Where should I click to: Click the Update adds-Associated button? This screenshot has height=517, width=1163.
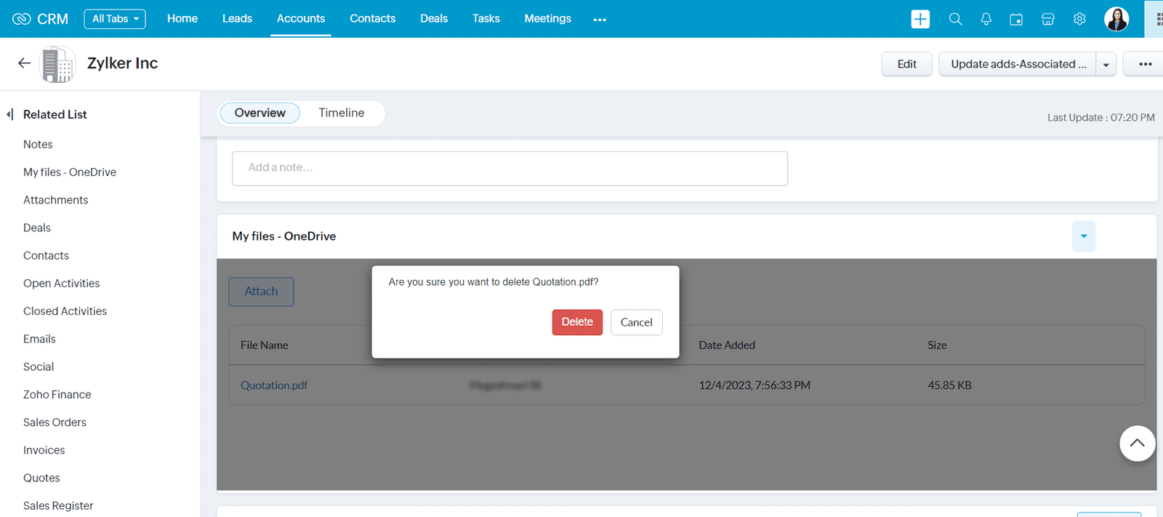tap(1018, 64)
